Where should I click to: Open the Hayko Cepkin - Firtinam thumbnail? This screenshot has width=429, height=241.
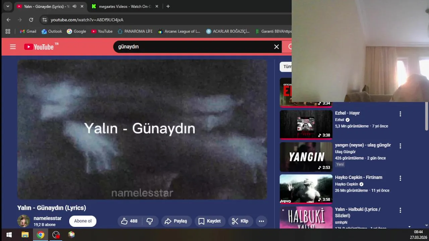(x=306, y=189)
